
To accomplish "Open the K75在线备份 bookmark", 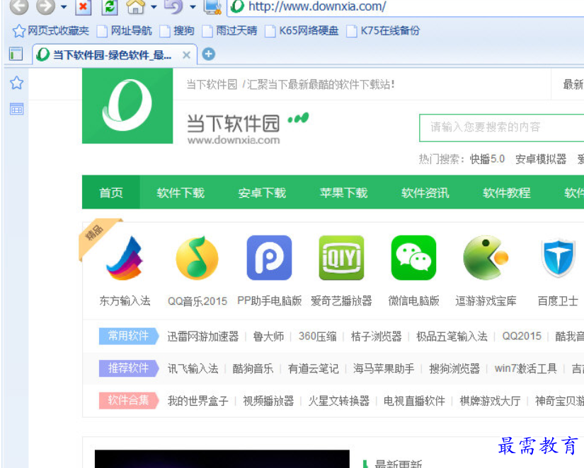I will pos(383,30).
